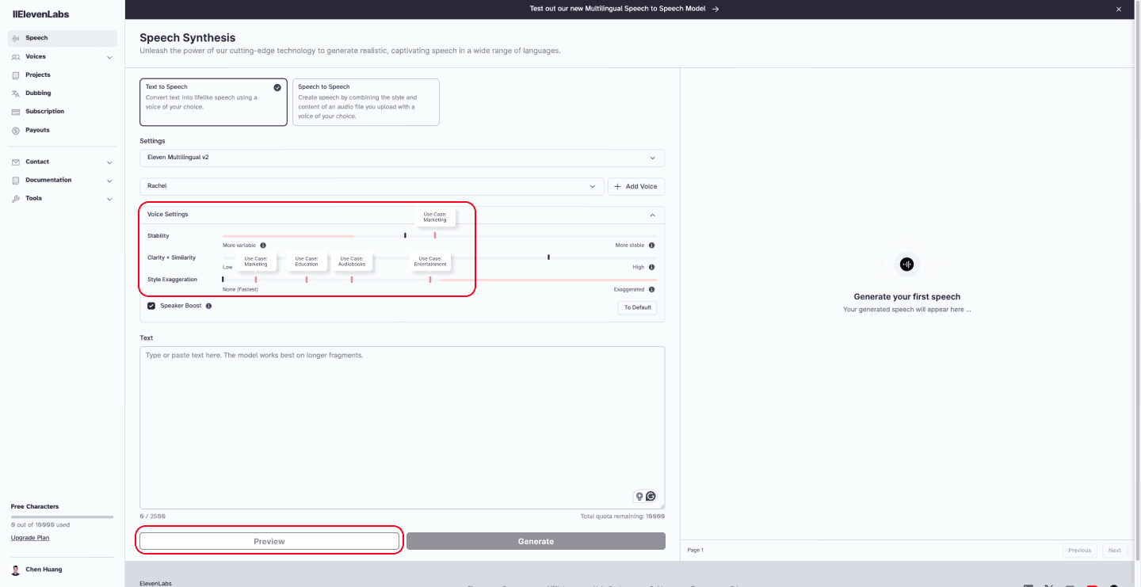The height and width of the screenshot is (587, 1141).
Task: Click the 'Generate your first speech' heading
Action: pyautogui.click(x=907, y=297)
